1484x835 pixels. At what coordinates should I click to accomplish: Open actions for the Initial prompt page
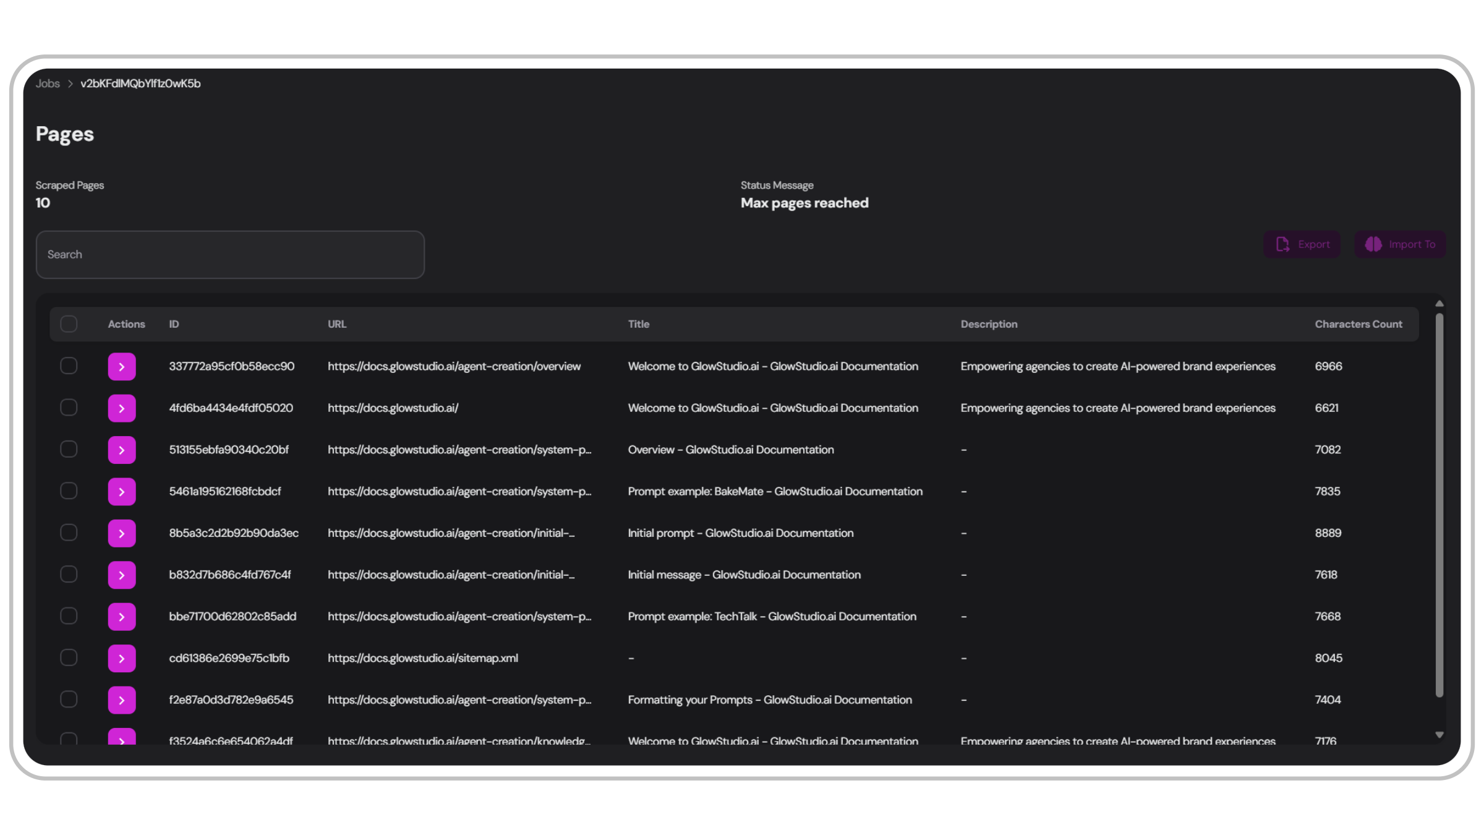tap(122, 533)
